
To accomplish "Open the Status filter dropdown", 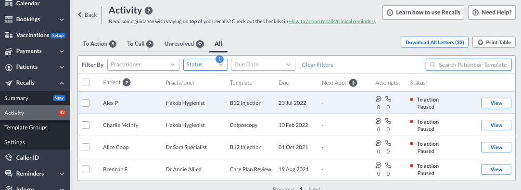I will 205,64.
